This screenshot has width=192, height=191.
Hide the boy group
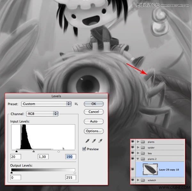pyautogui.click(x=132, y=153)
